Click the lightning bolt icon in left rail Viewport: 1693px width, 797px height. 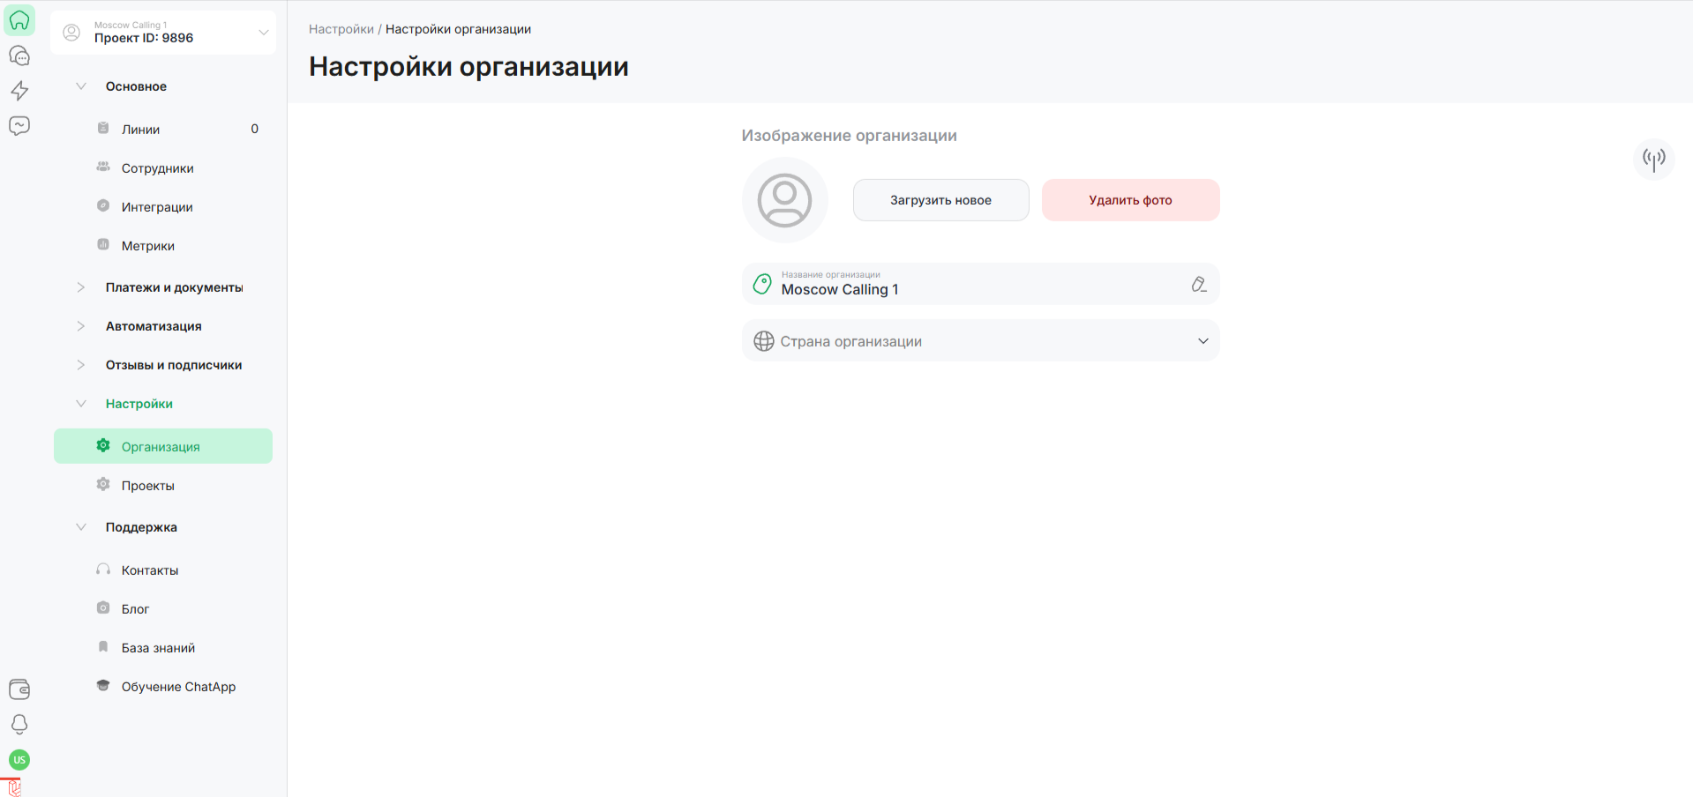click(x=19, y=91)
